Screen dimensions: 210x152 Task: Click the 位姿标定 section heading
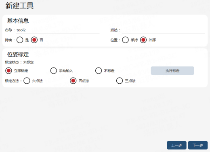tap(18, 54)
